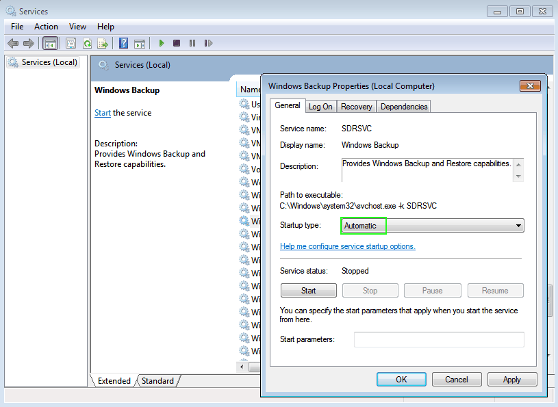Click the Resume button
Screen dimensions: 558x407
click(x=495, y=291)
